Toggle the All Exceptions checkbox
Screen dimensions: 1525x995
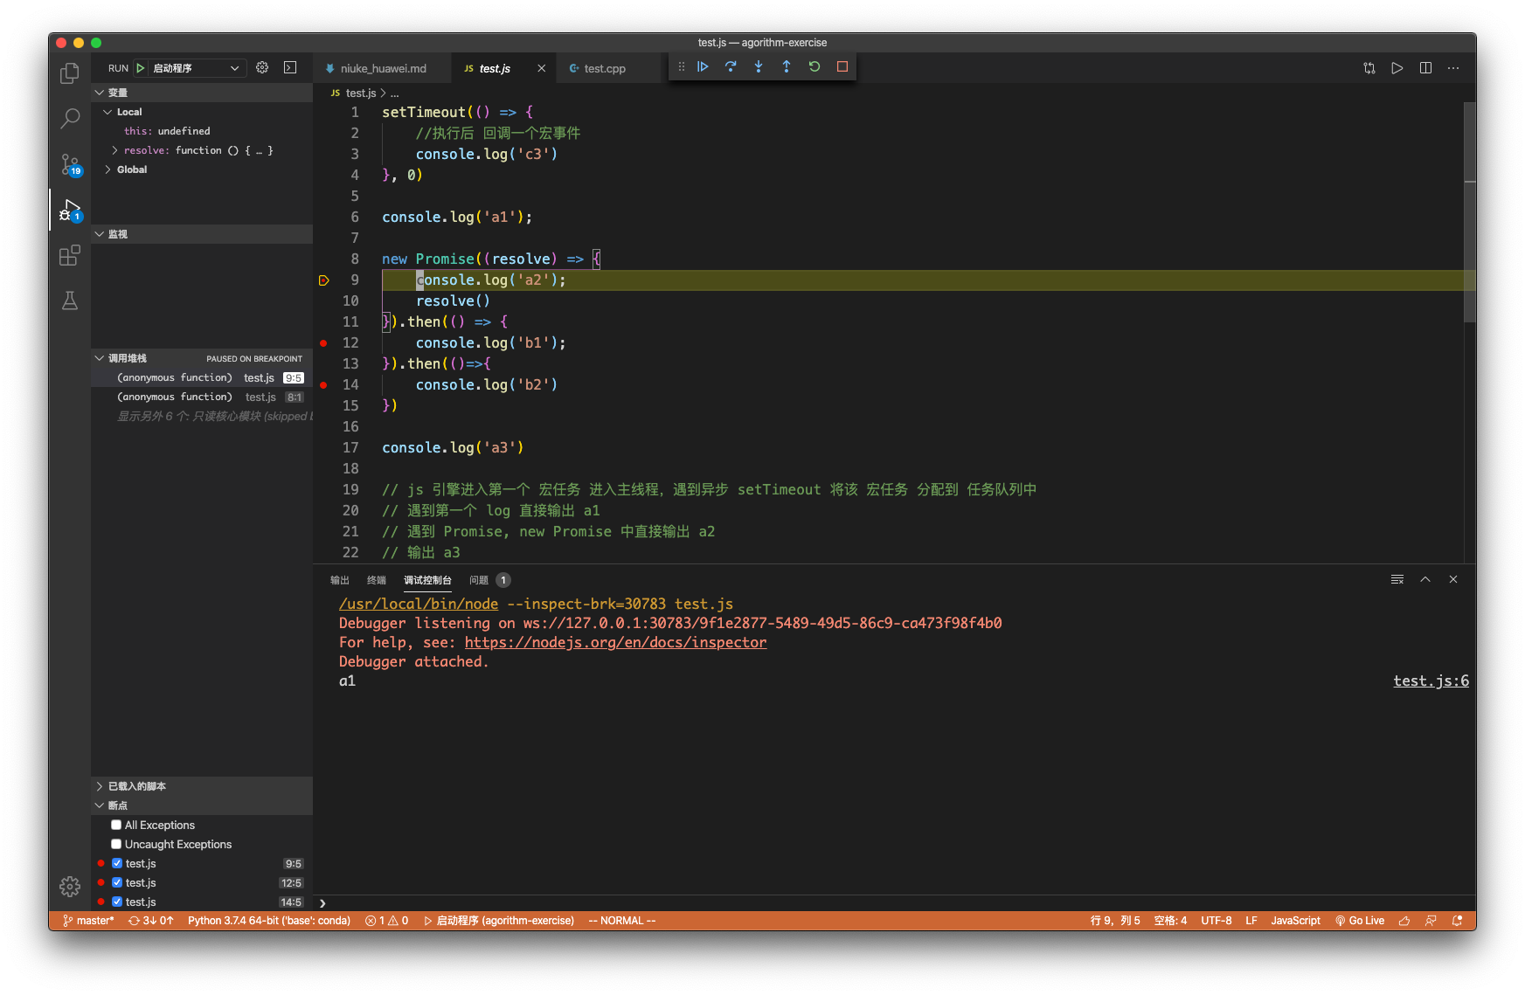tap(116, 825)
